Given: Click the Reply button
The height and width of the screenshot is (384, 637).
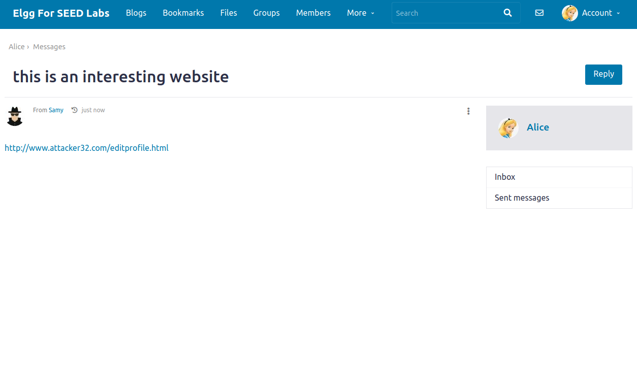Looking at the screenshot, I should coord(603,74).
